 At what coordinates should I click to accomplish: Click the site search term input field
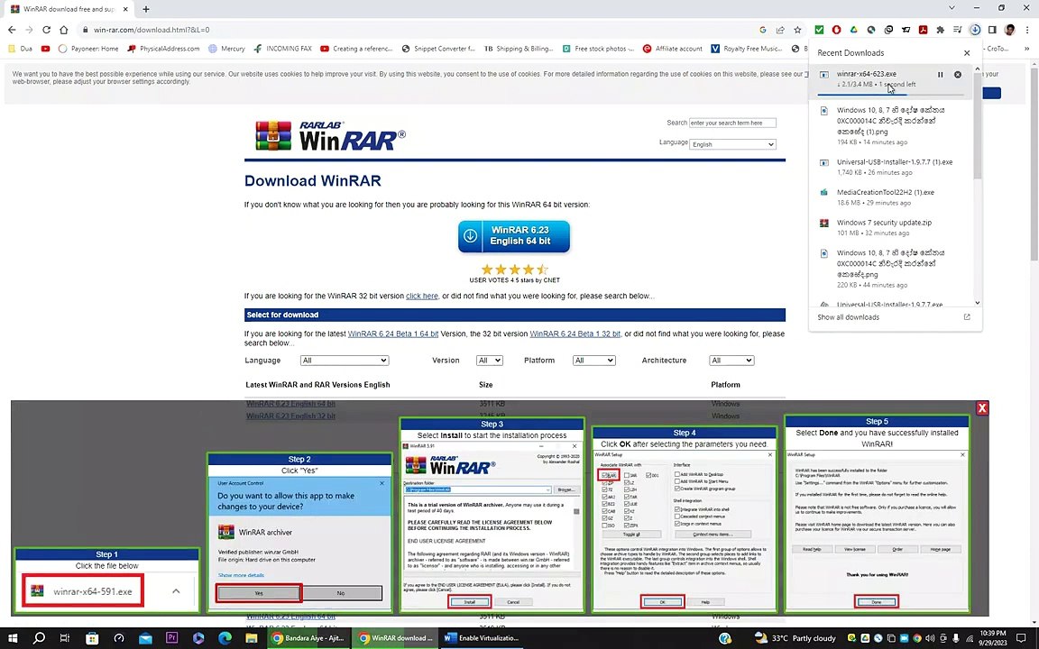732,123
